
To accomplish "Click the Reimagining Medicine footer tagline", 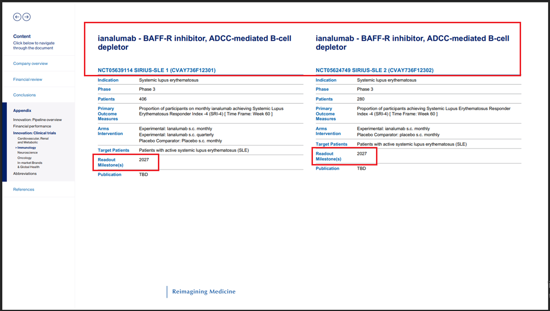I will (203, 292).
